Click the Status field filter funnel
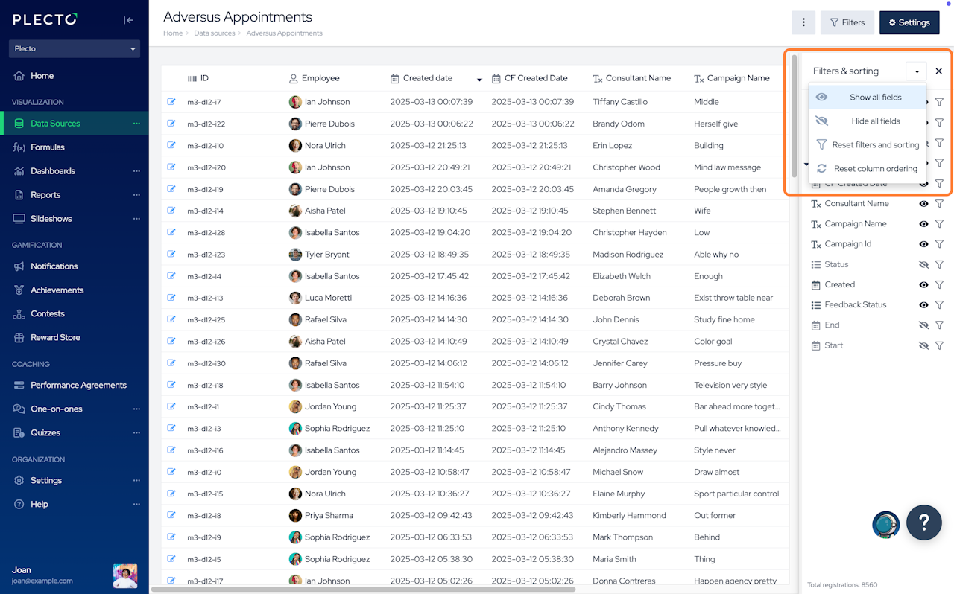Screen dimensions: 954x594 coord(939,264)
